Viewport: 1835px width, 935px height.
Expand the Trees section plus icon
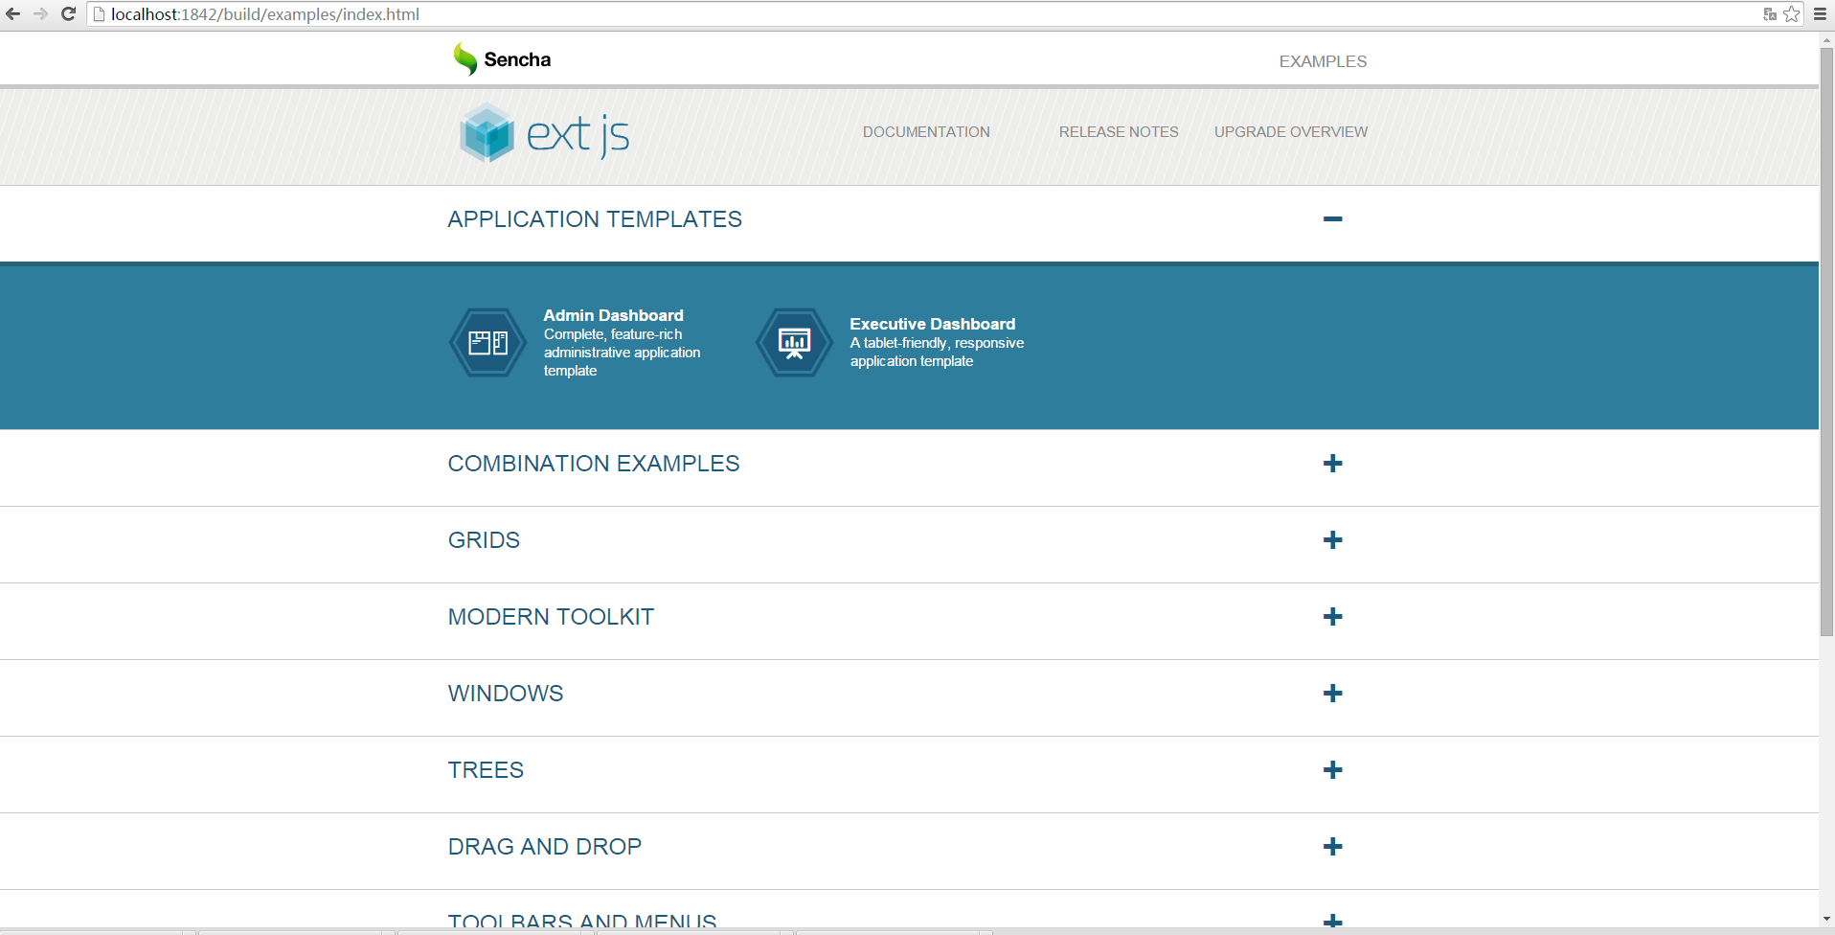(x=1332, y=770)
